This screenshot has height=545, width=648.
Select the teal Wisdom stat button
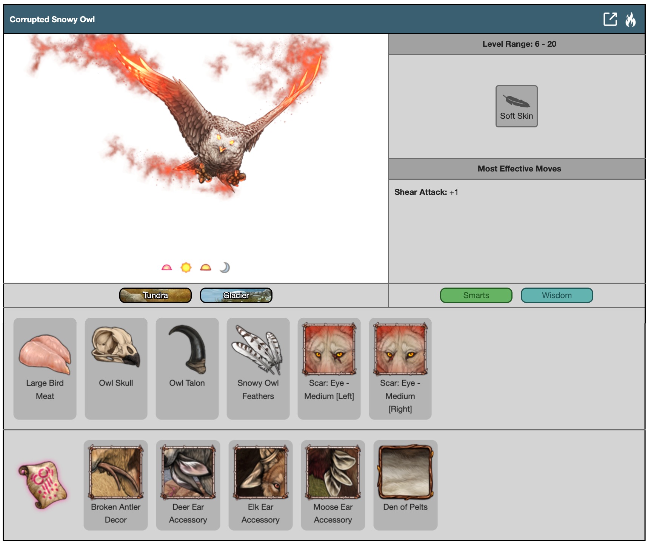[x=557, y=295]
